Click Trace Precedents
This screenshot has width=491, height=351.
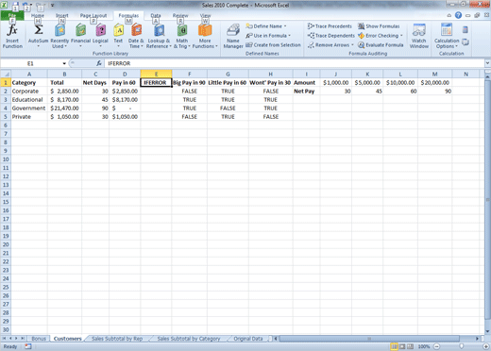[x=330, y=26]
